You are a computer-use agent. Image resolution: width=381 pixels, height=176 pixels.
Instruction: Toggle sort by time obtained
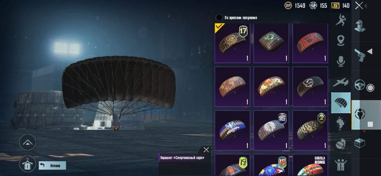tap(219, 18)
